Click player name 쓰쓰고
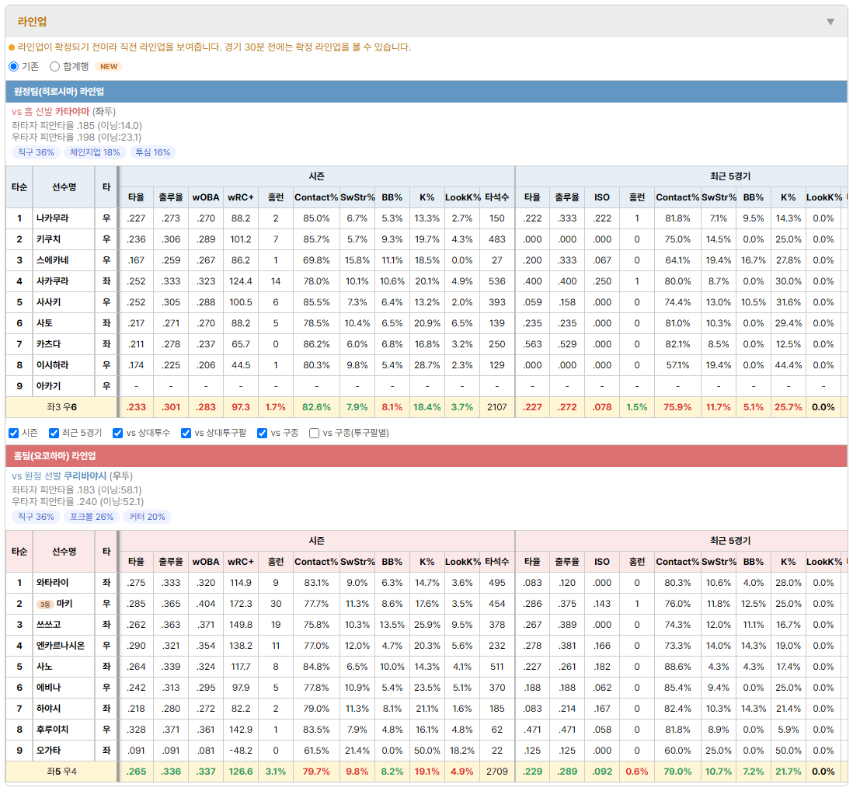The height and width of the screenshot is (791, 853). click(48, 625)
